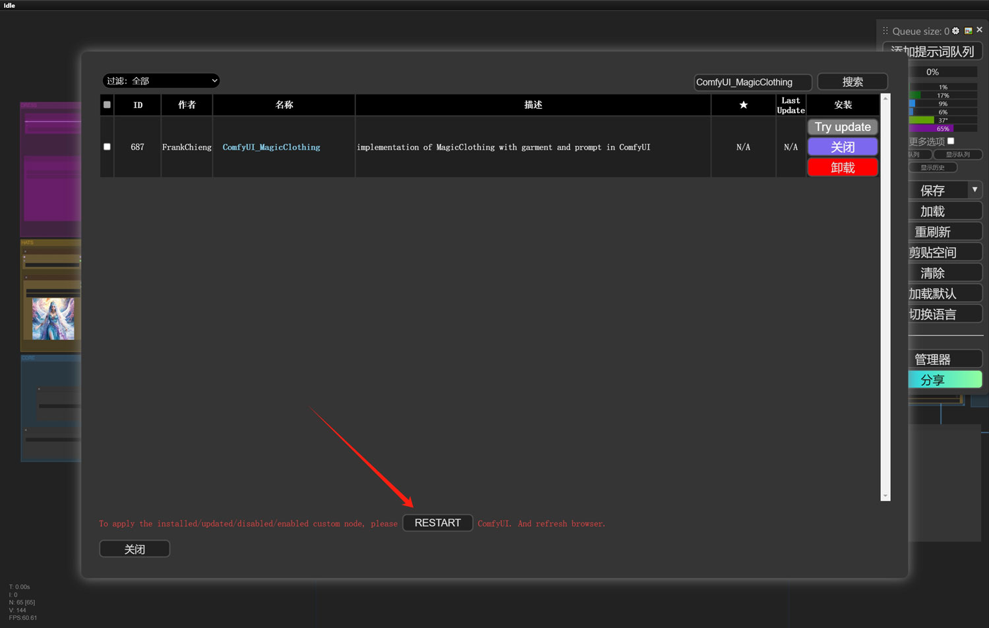The width and height of the screenshot is (989, 628).
Task: Tick the select-all checkbox in table header
Action: (x=107, y=105)
